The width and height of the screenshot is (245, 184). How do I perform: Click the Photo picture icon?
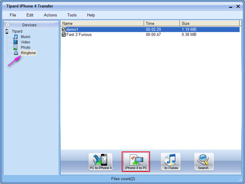click(15, 48)
